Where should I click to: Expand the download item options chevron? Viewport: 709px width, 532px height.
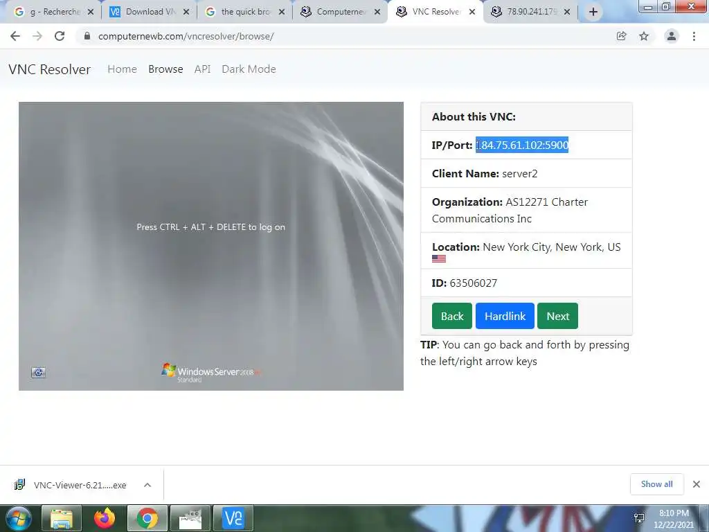point(147,485)
